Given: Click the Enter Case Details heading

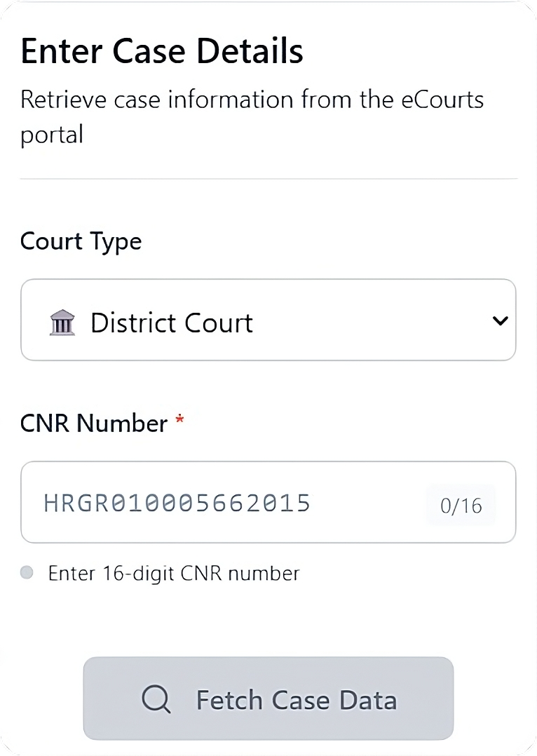Looking at the screenshot, I should pyautogui.click(x=161, y=50).
